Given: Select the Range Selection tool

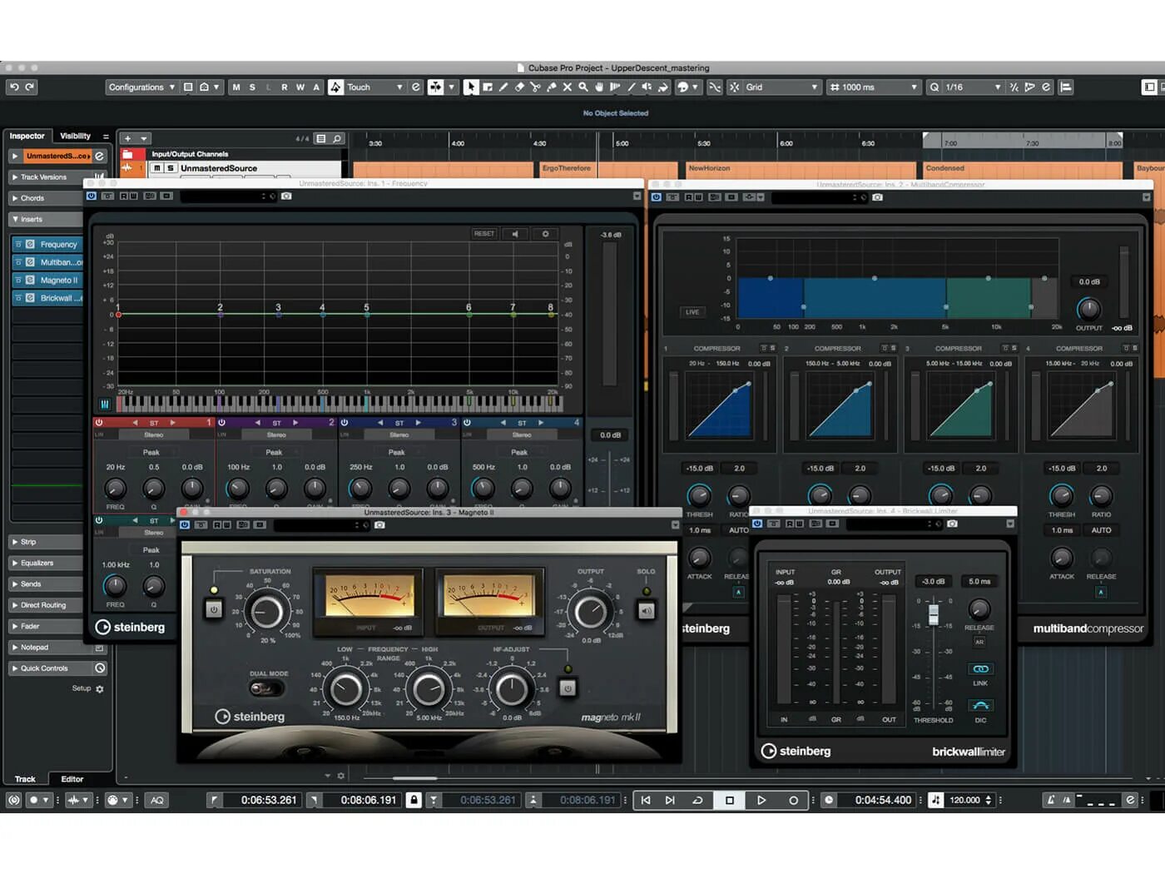Looking at the screenshot, I should pyautogui.click(x=488, y=87).
